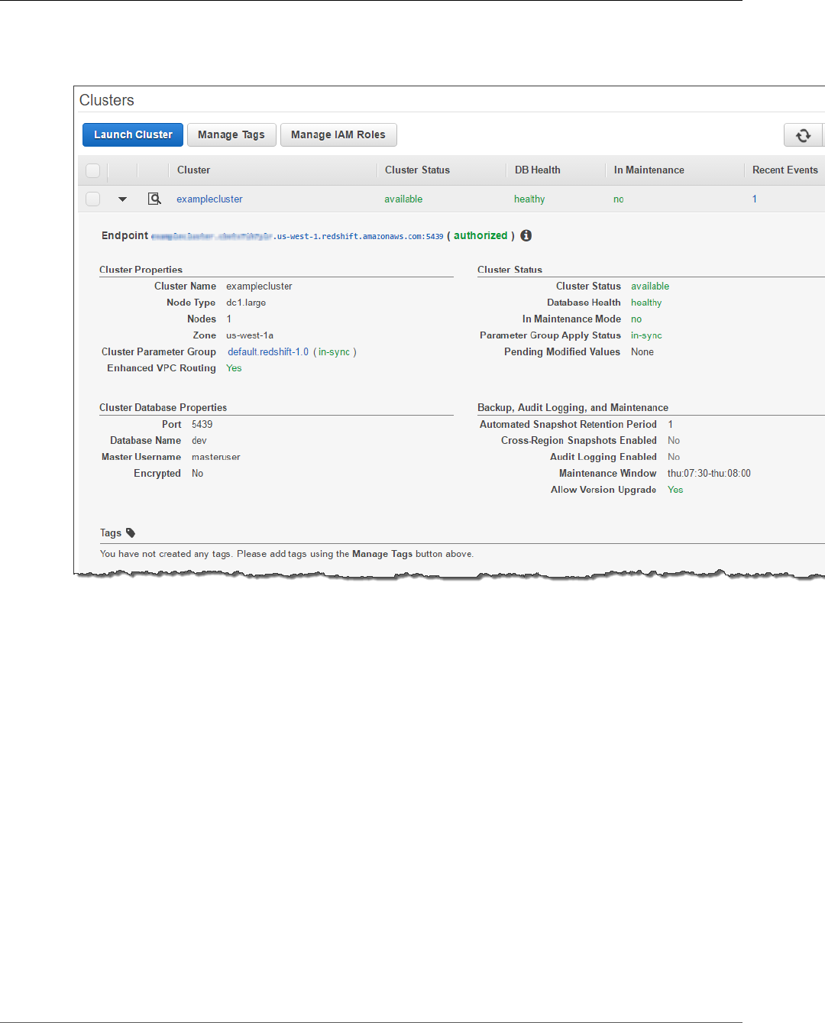825x1023 pixels.
Task: Sort by DB Health column header
Action: point(538,170)
